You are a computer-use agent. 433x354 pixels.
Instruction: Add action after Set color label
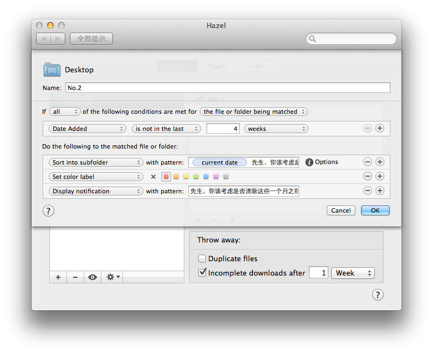click(x=380, y=176)
